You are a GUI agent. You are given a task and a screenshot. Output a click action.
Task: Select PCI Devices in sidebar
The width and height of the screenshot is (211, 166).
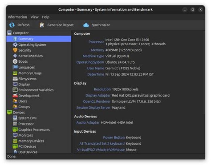[x=27, y=146]
